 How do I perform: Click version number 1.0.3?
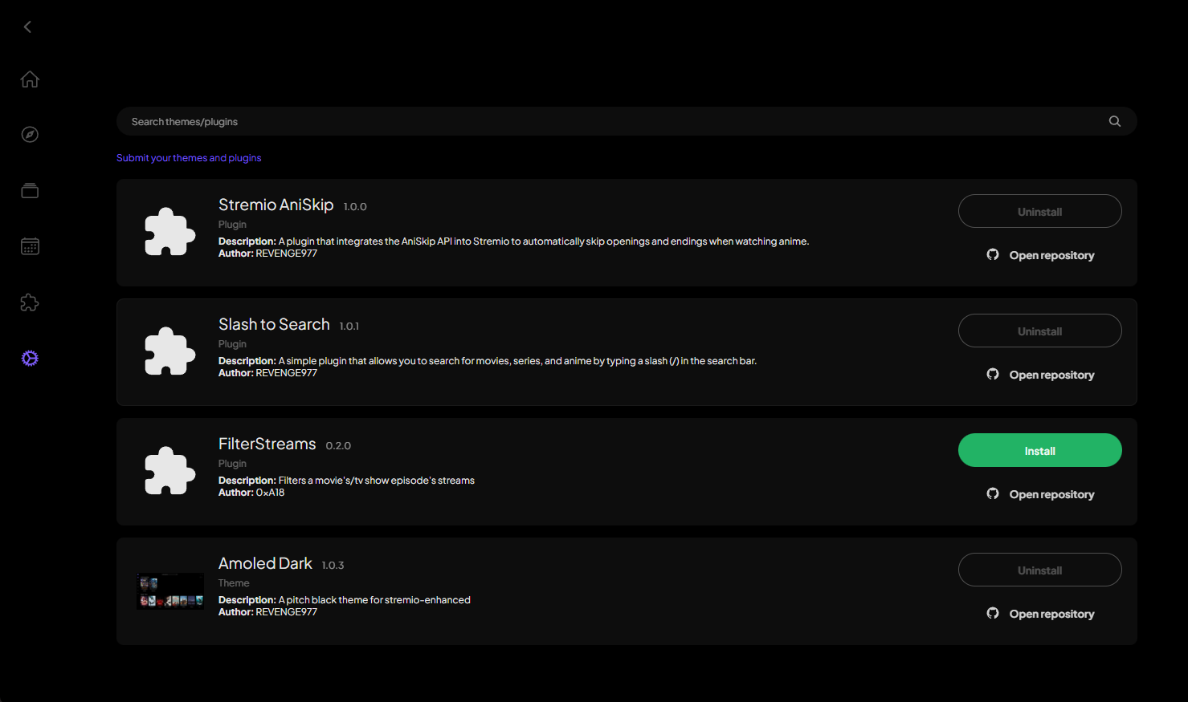(333, 565)
